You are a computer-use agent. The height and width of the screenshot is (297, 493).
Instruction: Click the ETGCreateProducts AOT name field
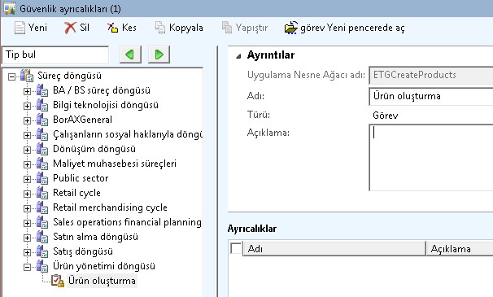coord(431,75)
